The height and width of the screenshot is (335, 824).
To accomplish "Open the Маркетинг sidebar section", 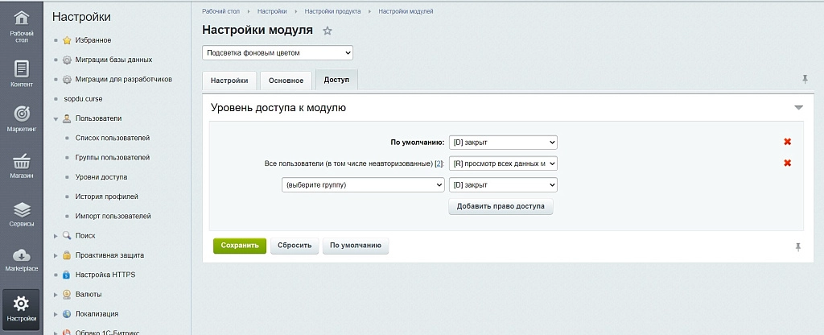I will (22, 119).
